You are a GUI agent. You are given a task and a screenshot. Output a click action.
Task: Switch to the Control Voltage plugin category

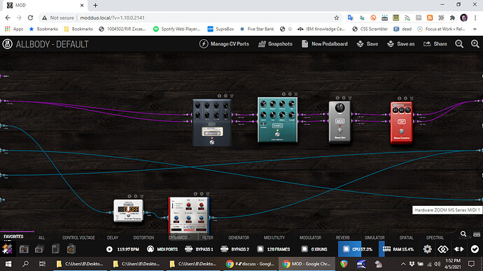pos(78,237)
